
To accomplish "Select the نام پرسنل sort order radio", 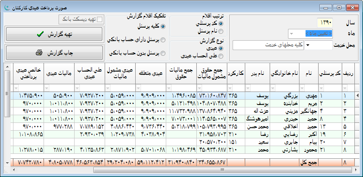I will click(x=221, y=31).
